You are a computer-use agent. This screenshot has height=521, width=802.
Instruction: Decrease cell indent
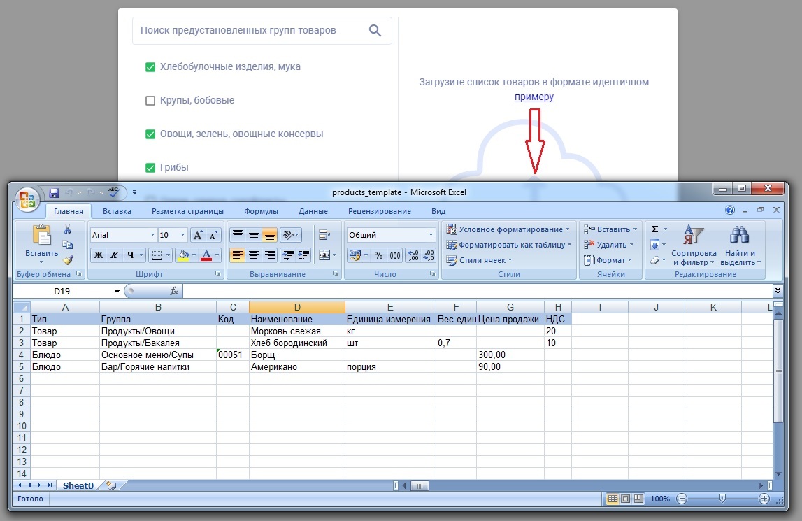tap(288, 255)
